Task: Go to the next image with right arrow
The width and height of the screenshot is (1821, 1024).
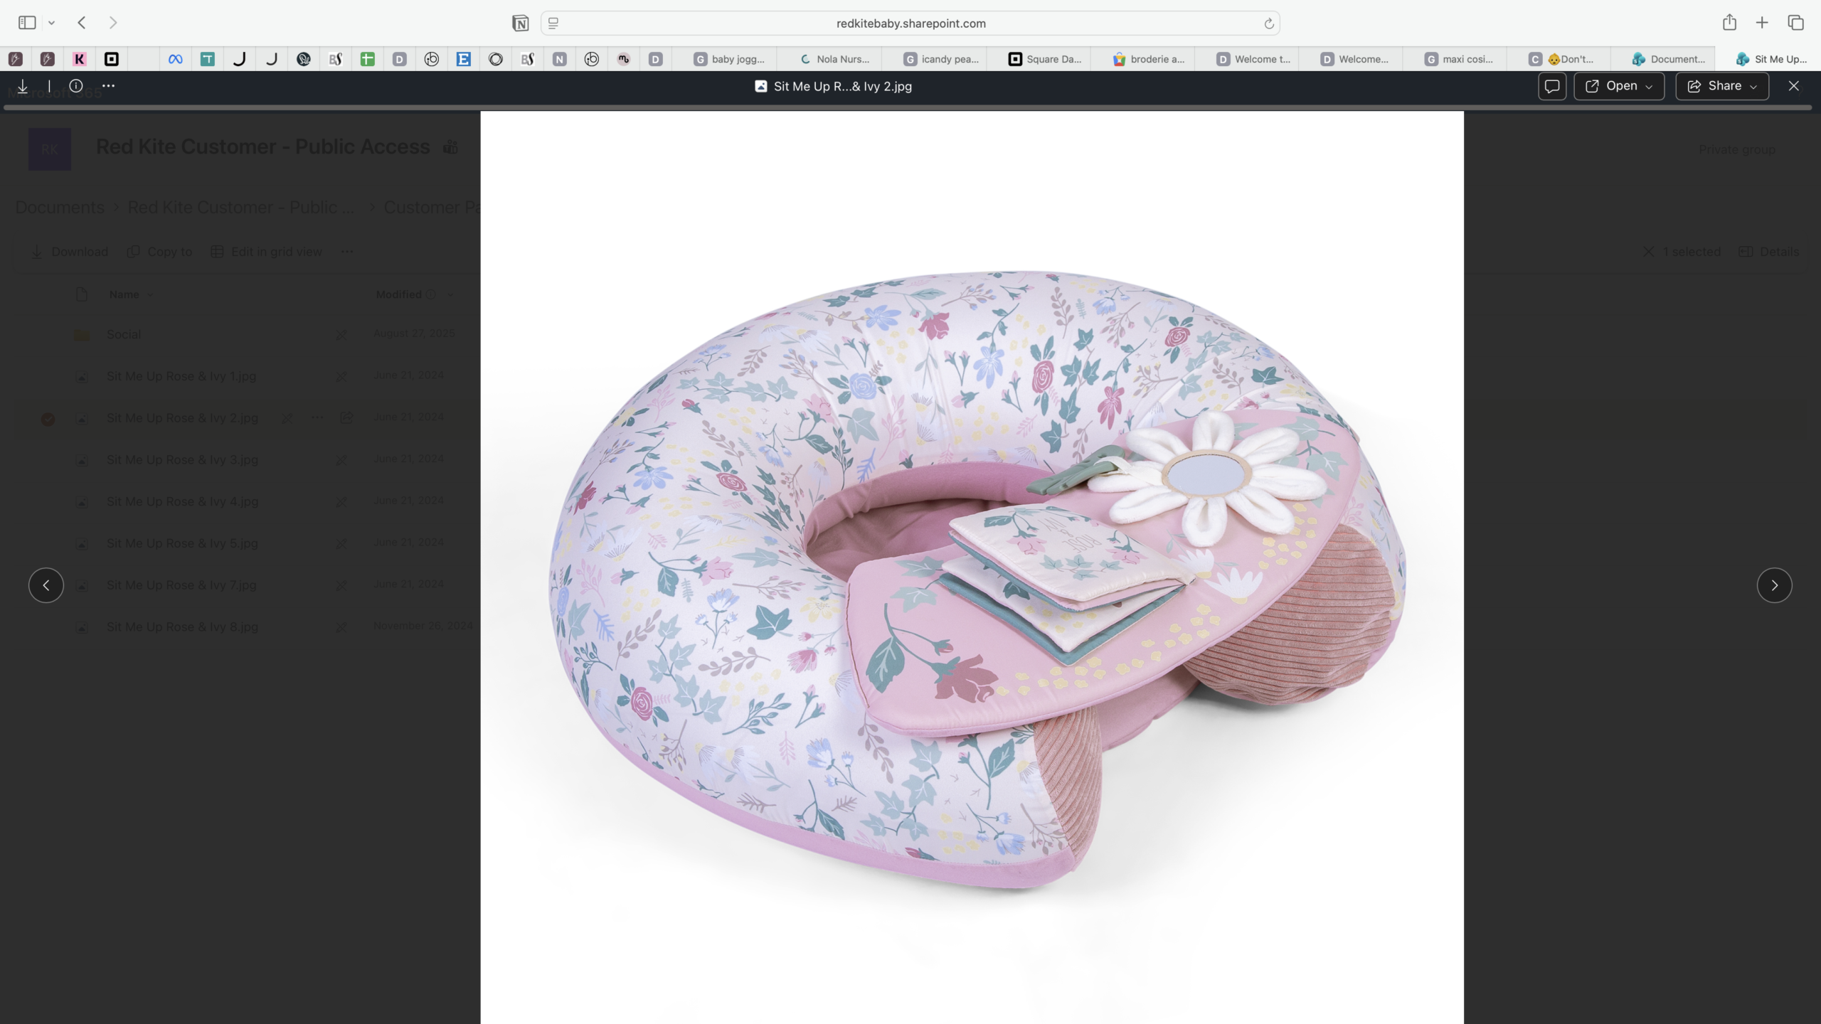Action: click(x=1775, y=585)
